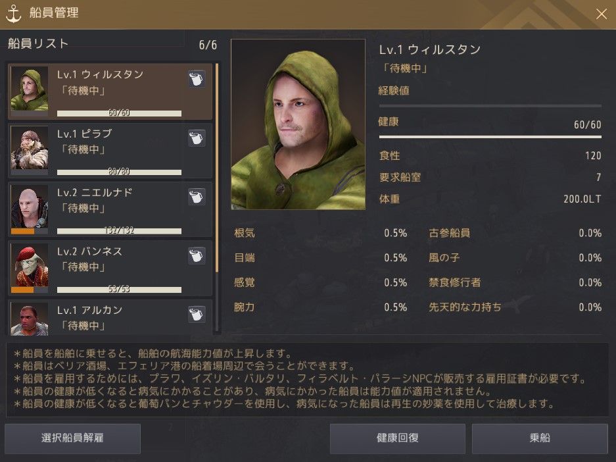Close the 船員管理 window

601,14
